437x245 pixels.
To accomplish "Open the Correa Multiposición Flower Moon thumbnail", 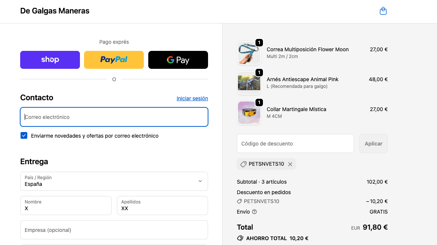I will pos(249,53).
